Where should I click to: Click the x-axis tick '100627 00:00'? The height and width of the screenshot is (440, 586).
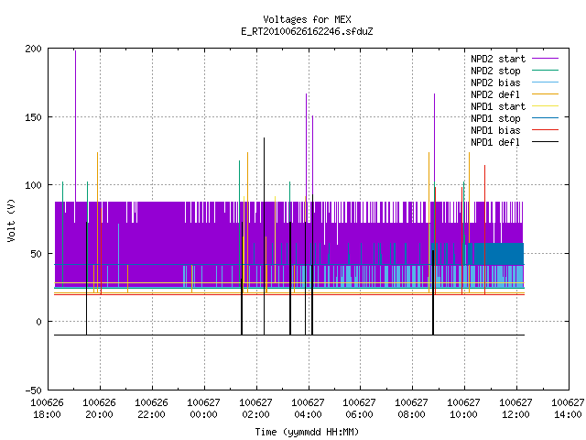click(203, 409)
